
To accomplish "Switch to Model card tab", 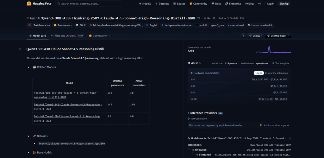I will (x=37, y=35).
